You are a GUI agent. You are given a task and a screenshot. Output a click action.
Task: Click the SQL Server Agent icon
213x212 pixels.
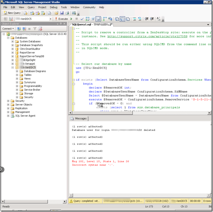click(12, 116)
